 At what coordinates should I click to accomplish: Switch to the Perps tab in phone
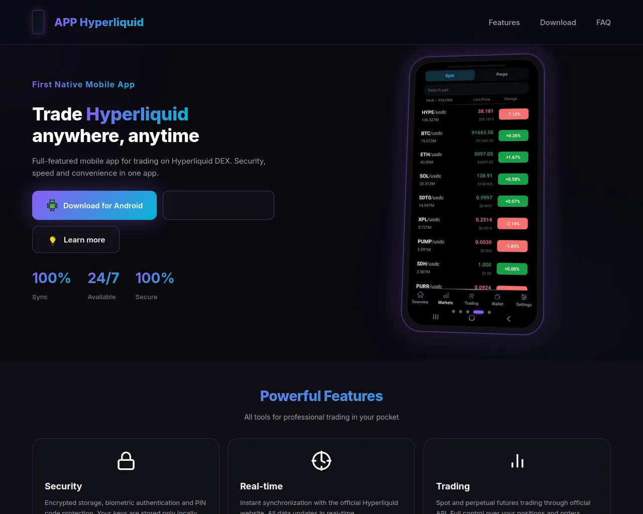[x=502, y=74]
